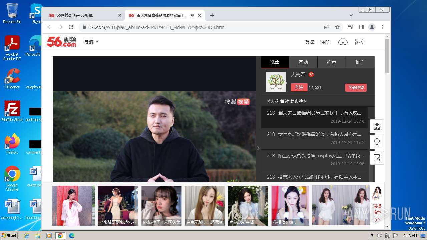
Task: Launch Firefox from the desktop
Action: pyautogui.click(x=12, y=144)
